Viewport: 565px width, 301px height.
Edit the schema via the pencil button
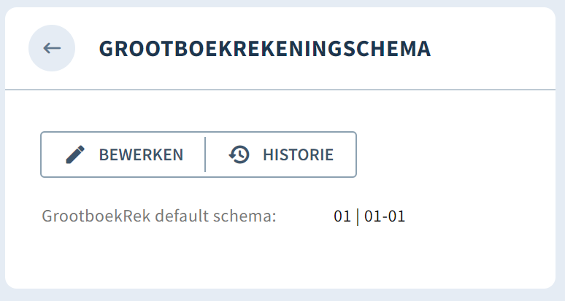123,155
